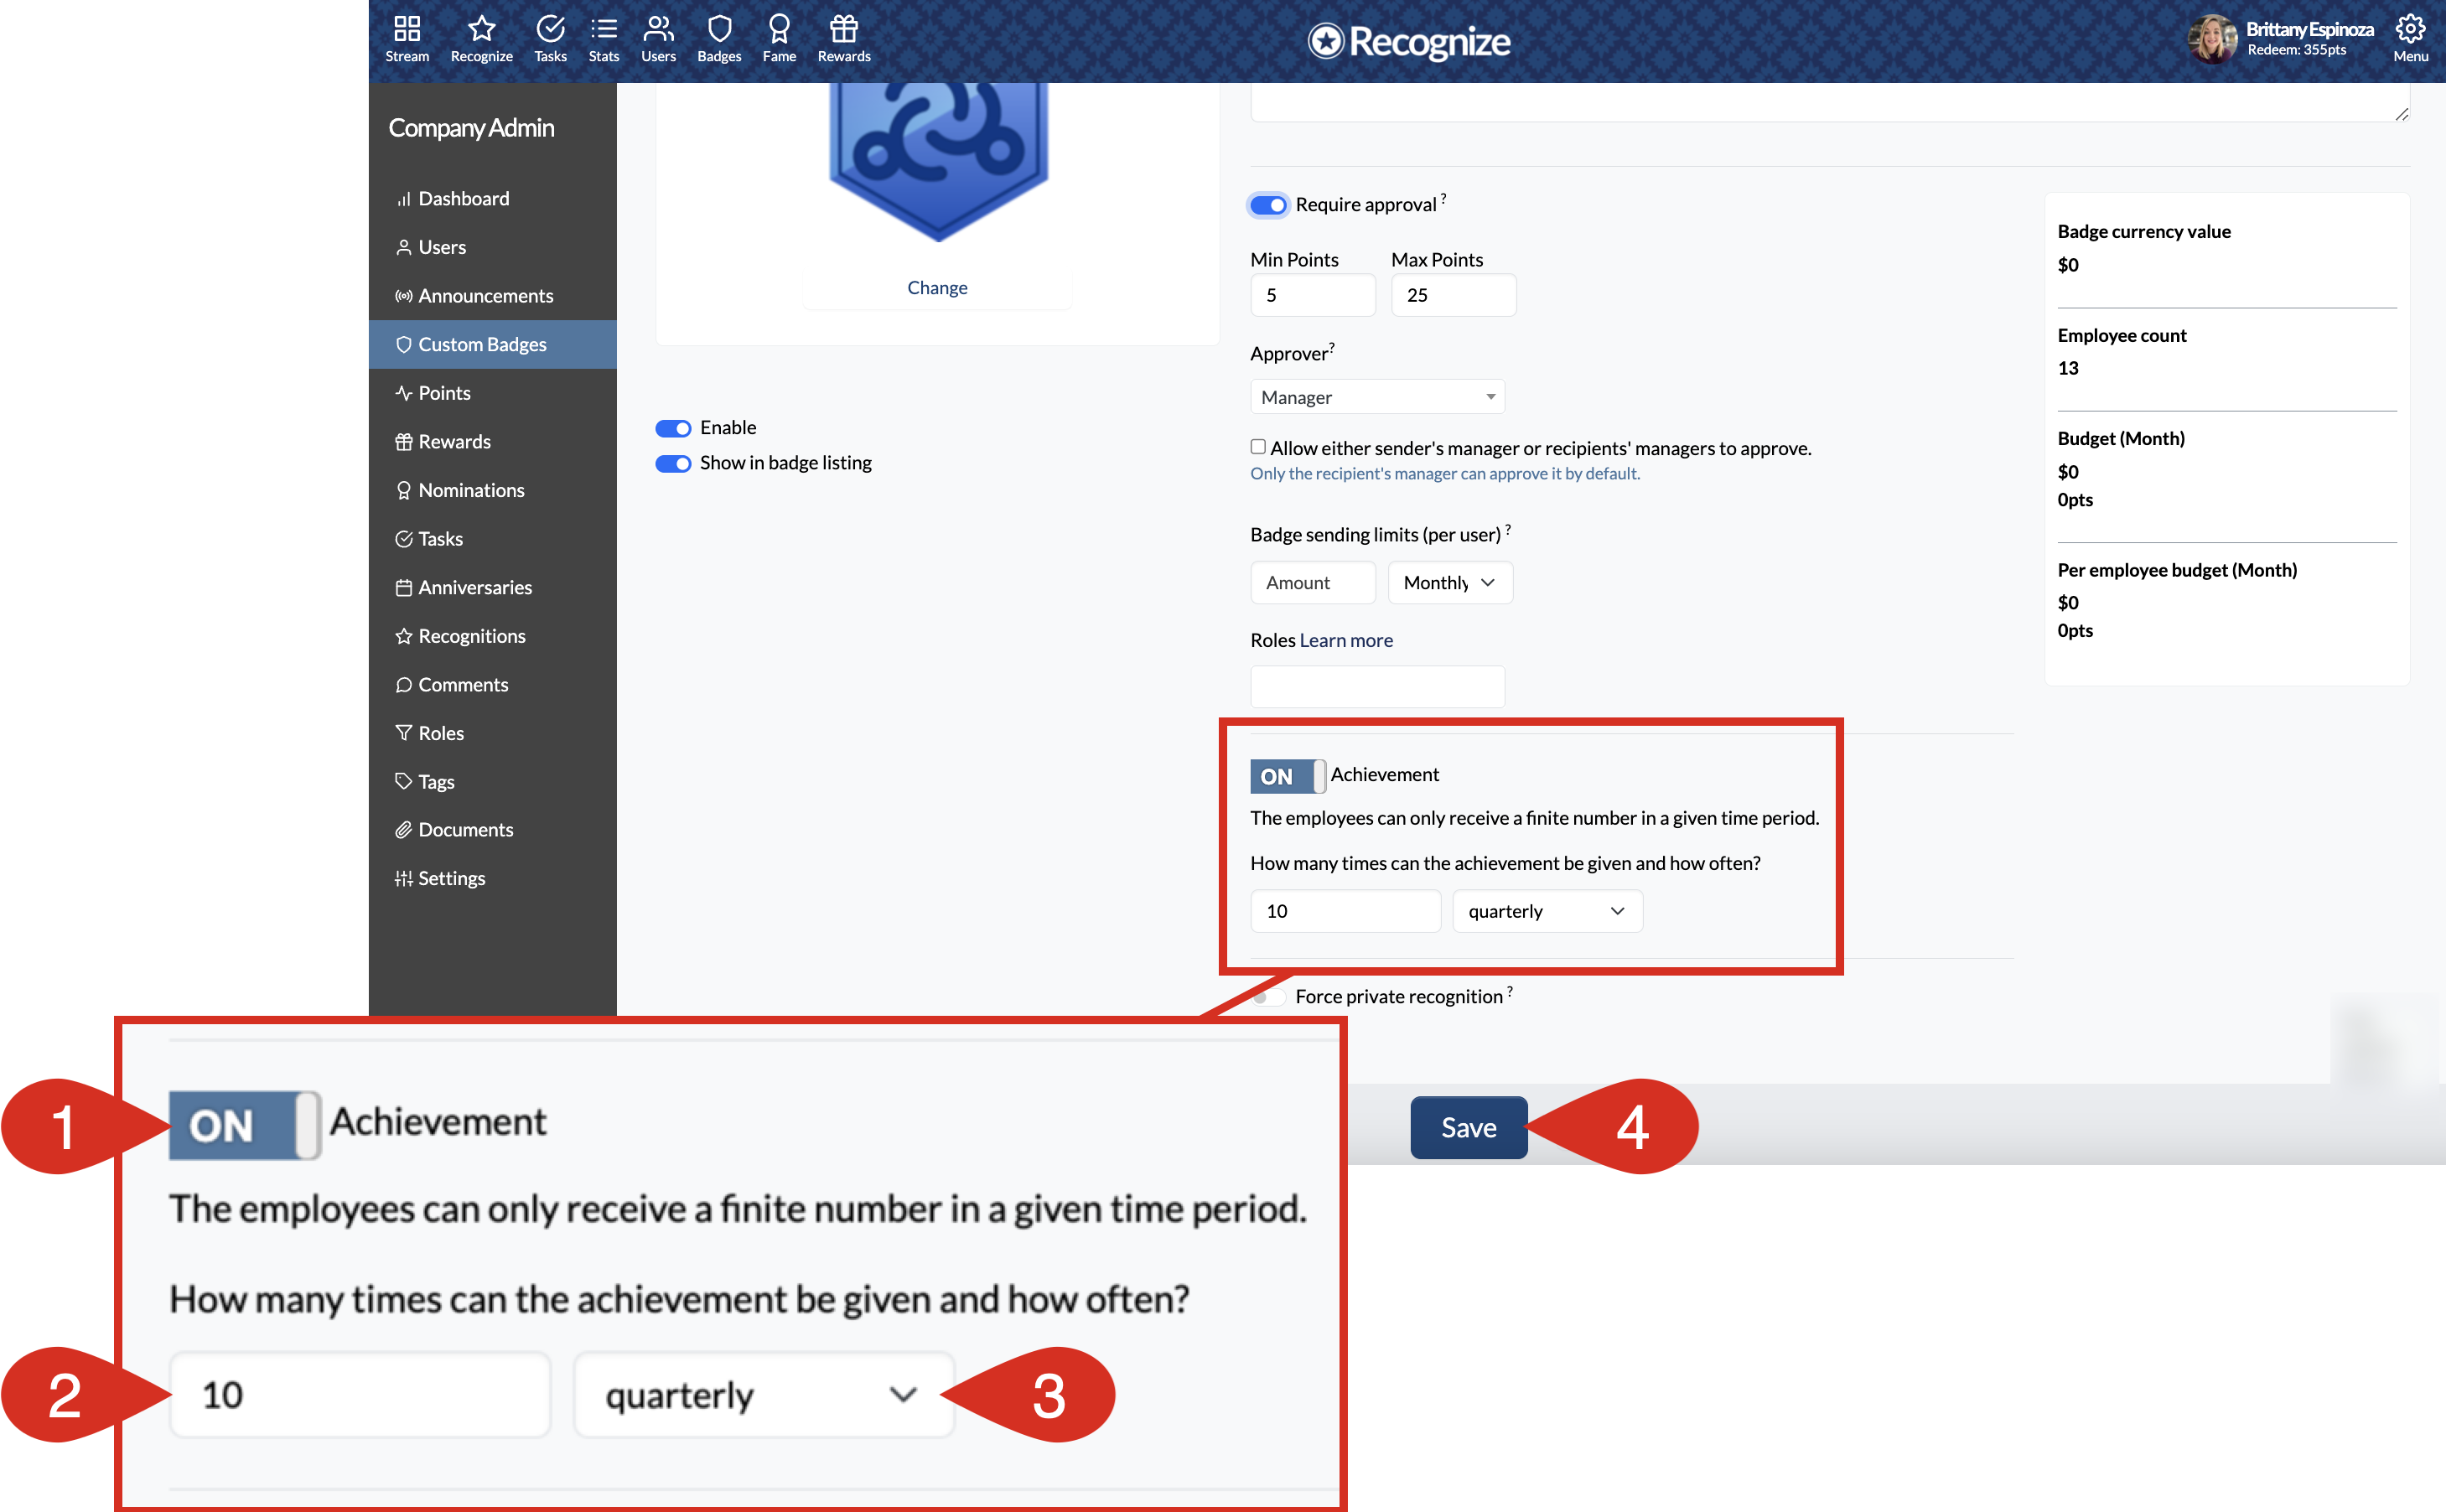The width and height of the screenshot is (2446, 1512).
Task: Click the Min Points input field
Action: pyautogui.click(x=1312, y=295)
